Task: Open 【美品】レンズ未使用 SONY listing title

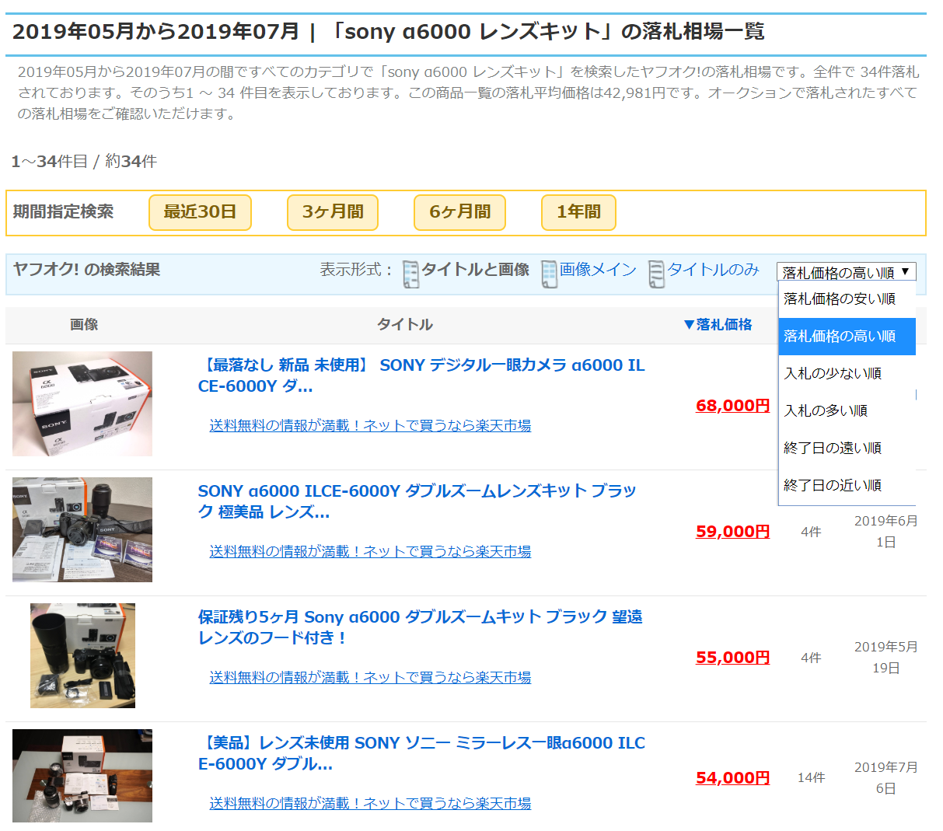Action: tap(421, 753)
